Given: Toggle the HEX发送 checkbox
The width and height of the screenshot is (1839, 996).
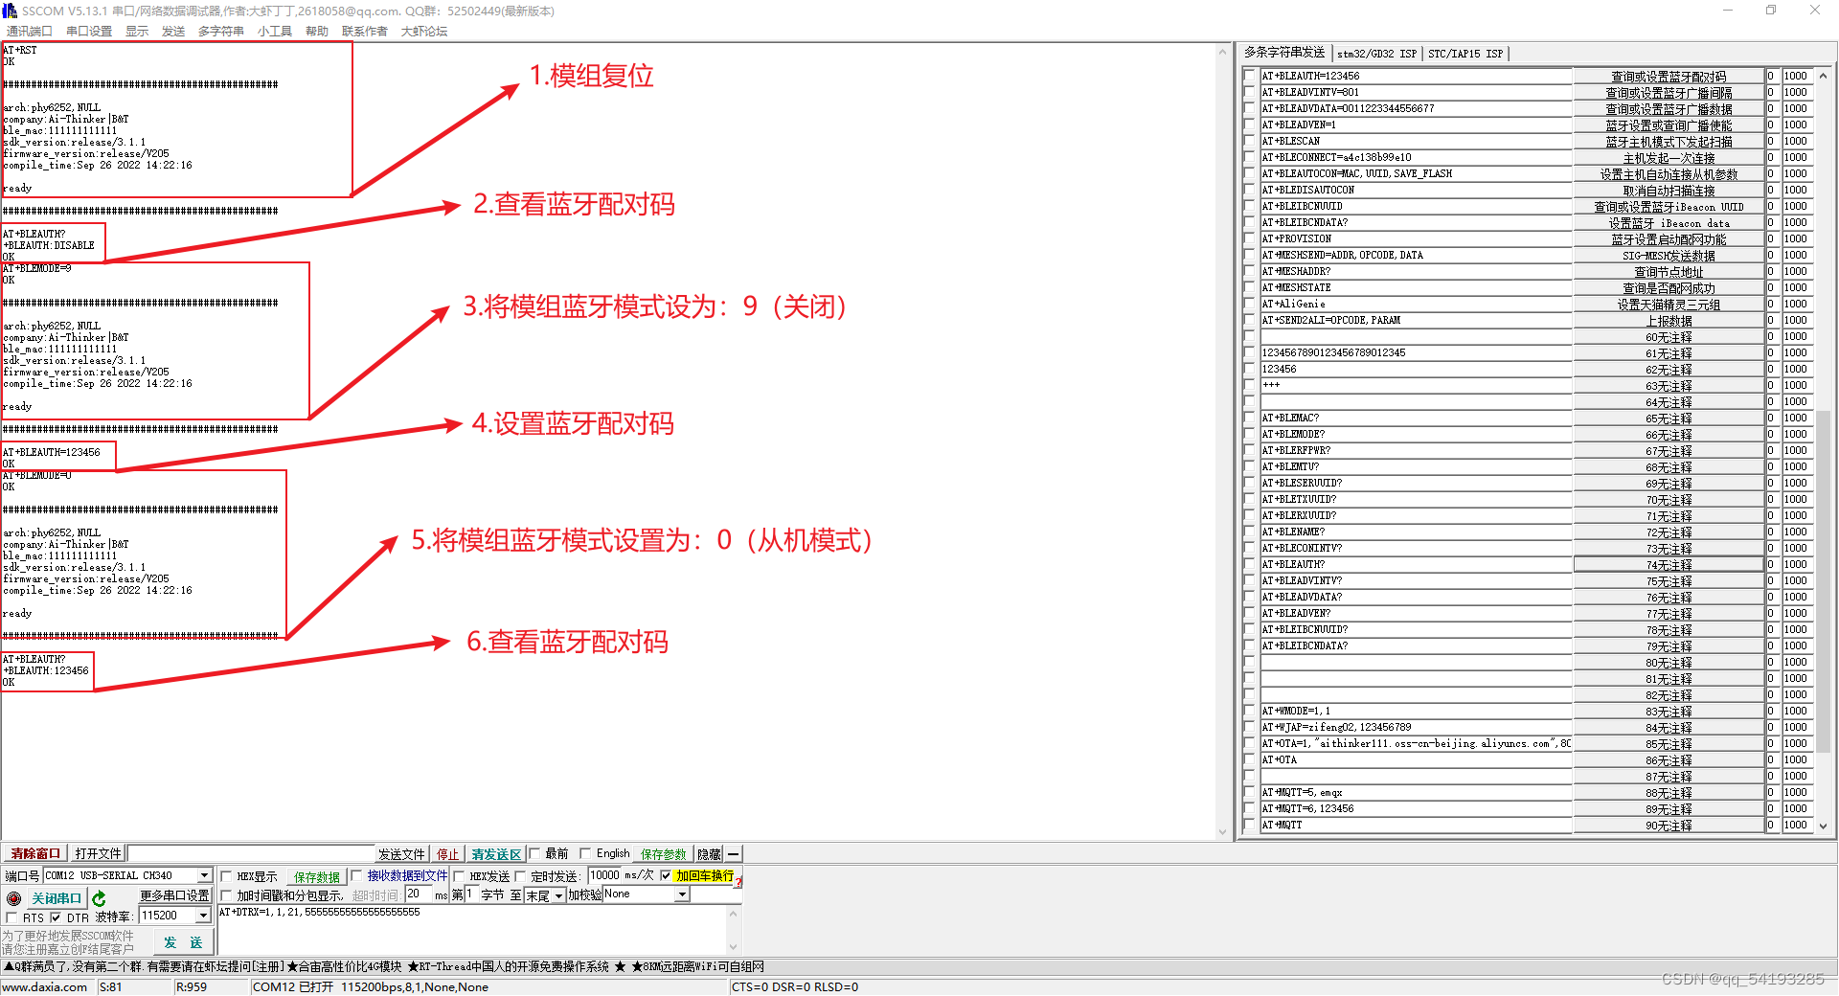Looking at the screenshot, I should pyautogui.click(x=459, y=876).
